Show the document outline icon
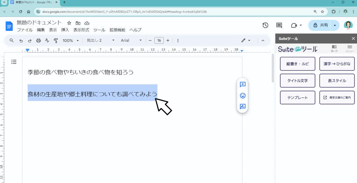The width and height of the screenshot is (357, 183). pos(14,62)
